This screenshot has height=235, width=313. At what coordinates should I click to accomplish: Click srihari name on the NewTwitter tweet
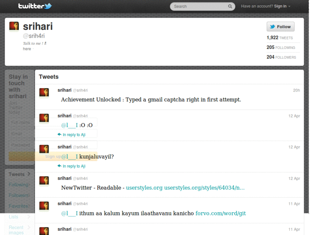pos(64,178)
